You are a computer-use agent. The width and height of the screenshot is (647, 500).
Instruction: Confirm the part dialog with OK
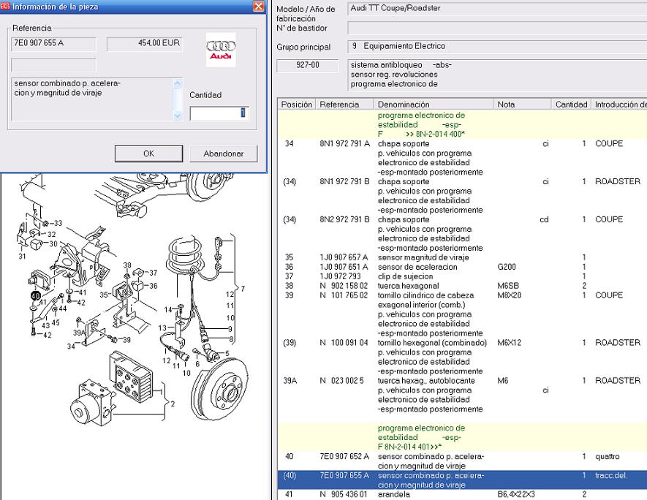(x=148, y=154)
